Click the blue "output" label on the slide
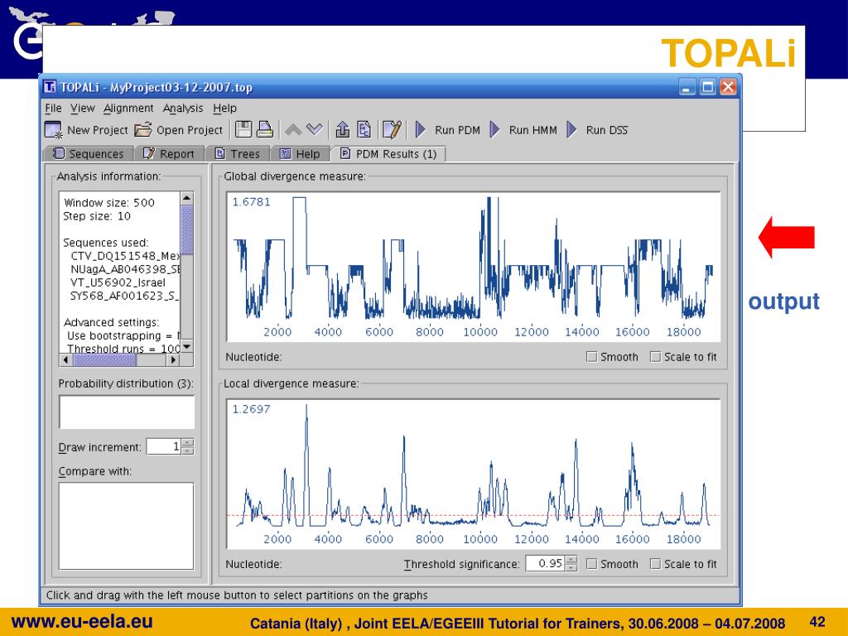 click(x=783, y=301)
